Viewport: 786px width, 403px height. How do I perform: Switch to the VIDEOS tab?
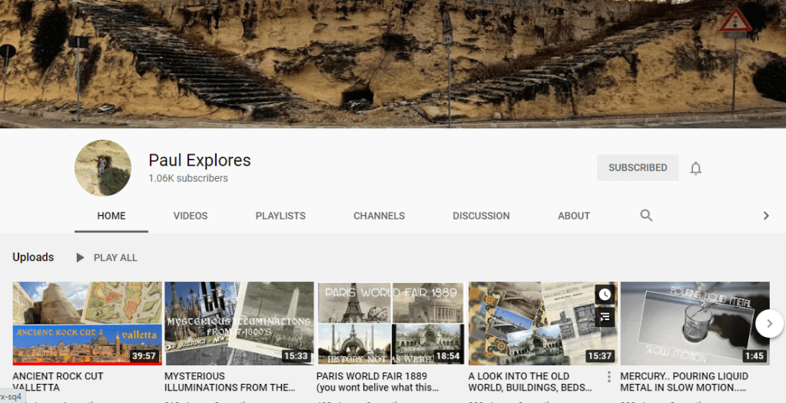point(191,216)
